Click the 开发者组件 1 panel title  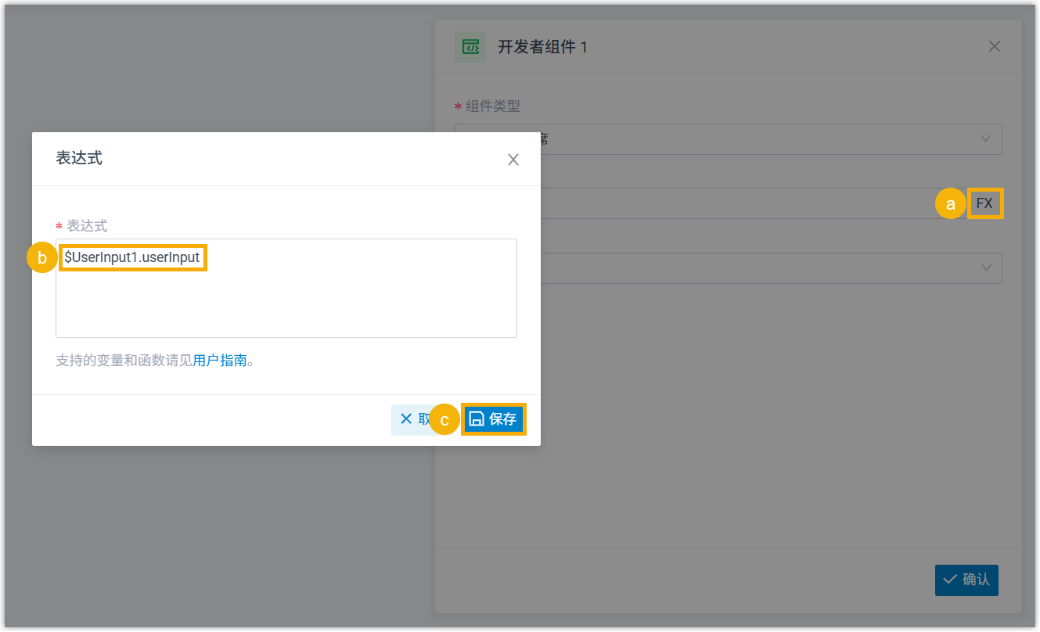click(542, 47)
